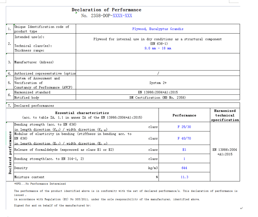Image resolution: width=258 pixels, height=217 pixels.
Task: Click the Declaration of Performance title
Action: pyautogui.click(x=106, y=10)
